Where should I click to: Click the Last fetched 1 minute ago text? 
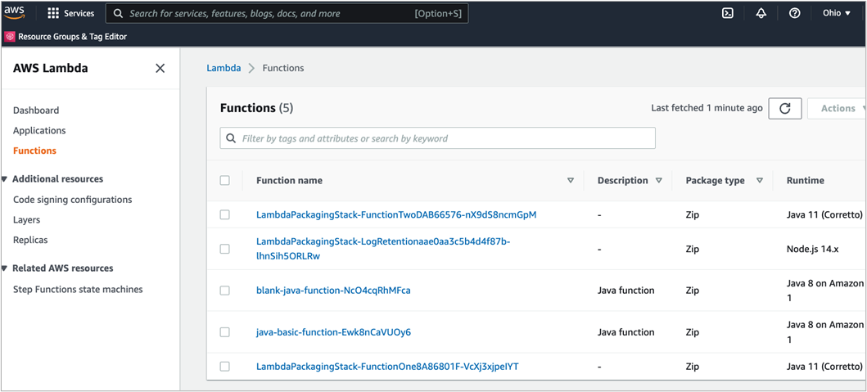point(707,108)
